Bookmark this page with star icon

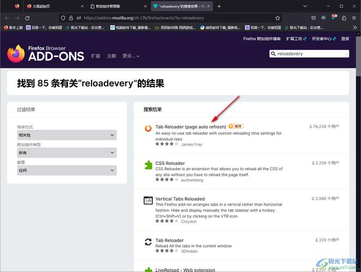click(278, 18)
